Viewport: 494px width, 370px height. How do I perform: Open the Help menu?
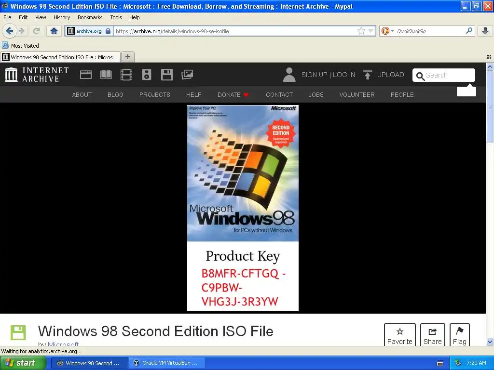tap(135, 17)
